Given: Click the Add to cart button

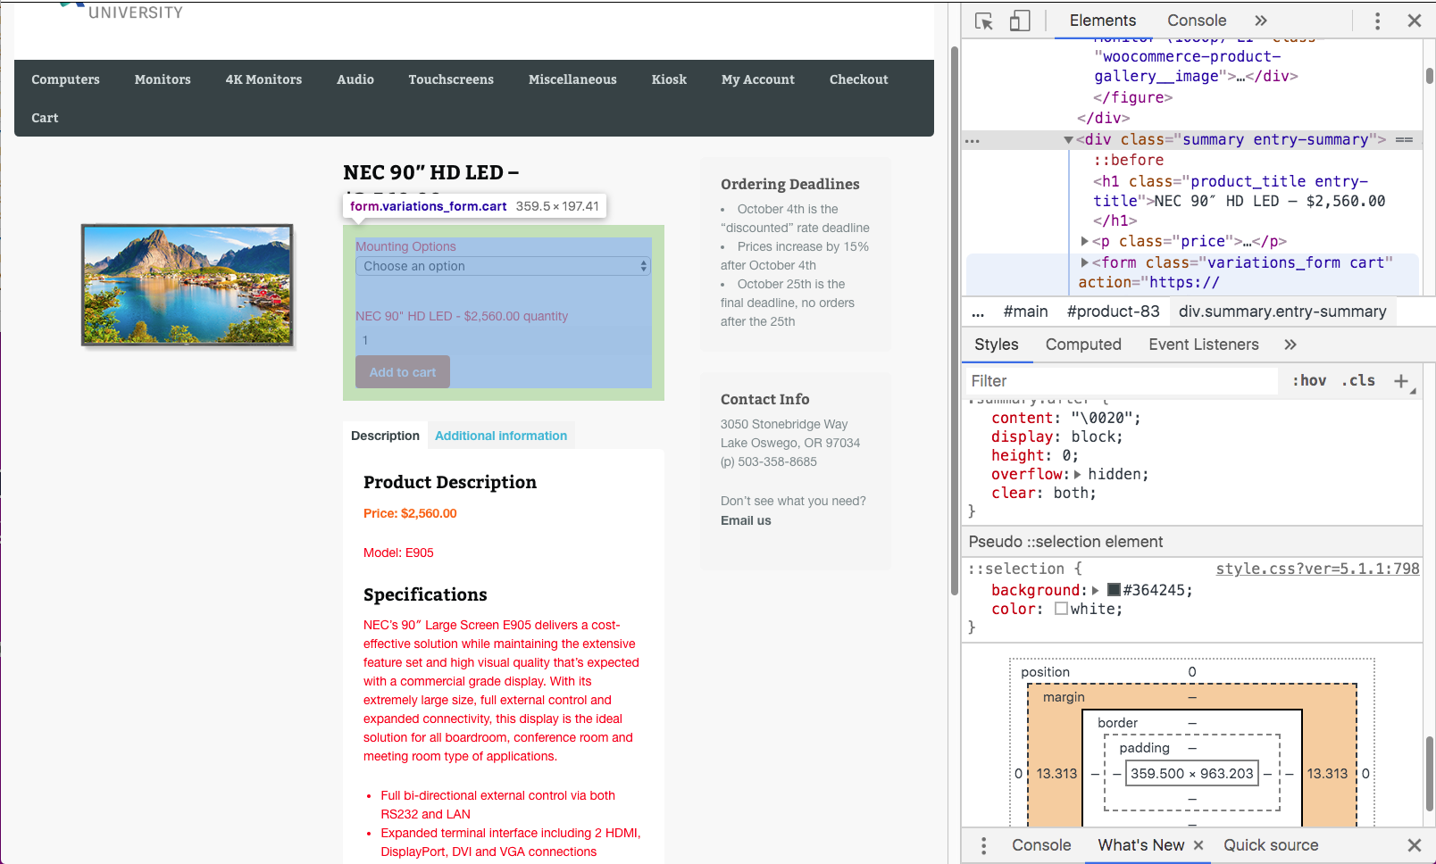Looking at the screenshot, I should [x=403, y=372].
